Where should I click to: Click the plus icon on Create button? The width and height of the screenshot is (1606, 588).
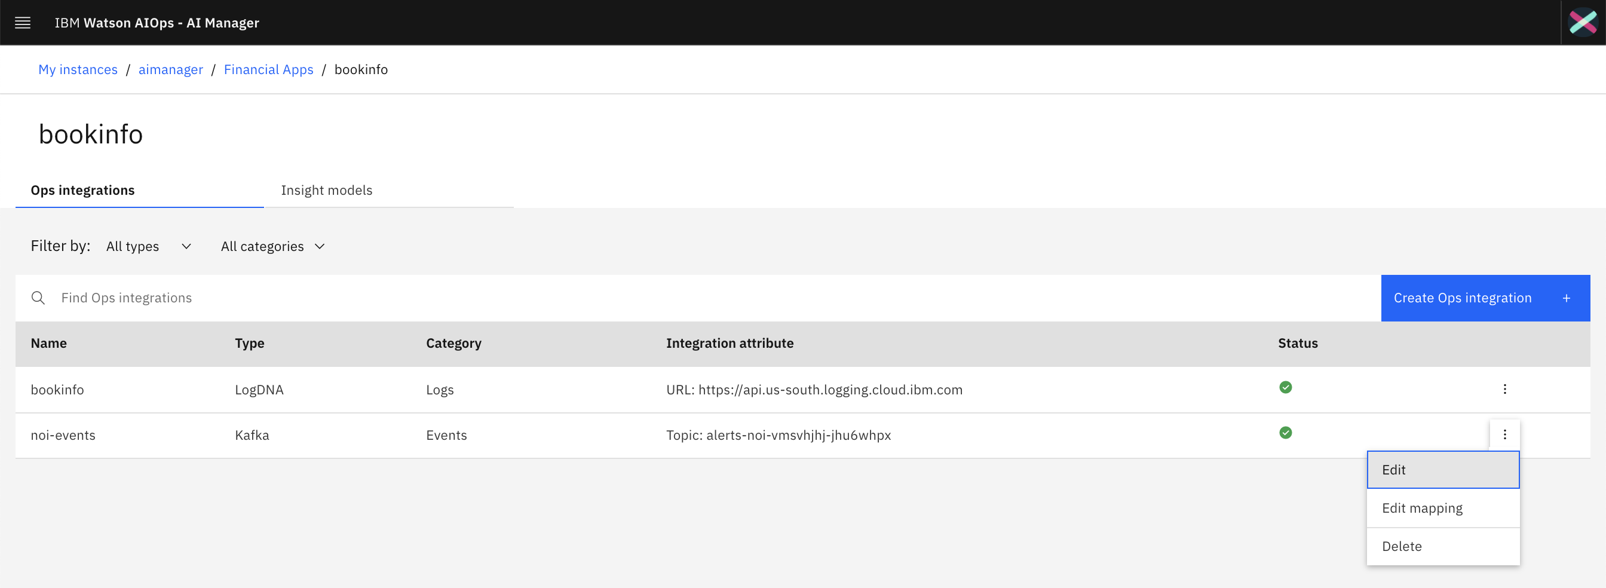1566,298
